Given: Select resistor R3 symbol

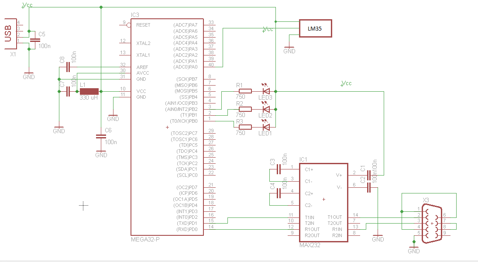Looking at the screenshot, I should [245, 127].
